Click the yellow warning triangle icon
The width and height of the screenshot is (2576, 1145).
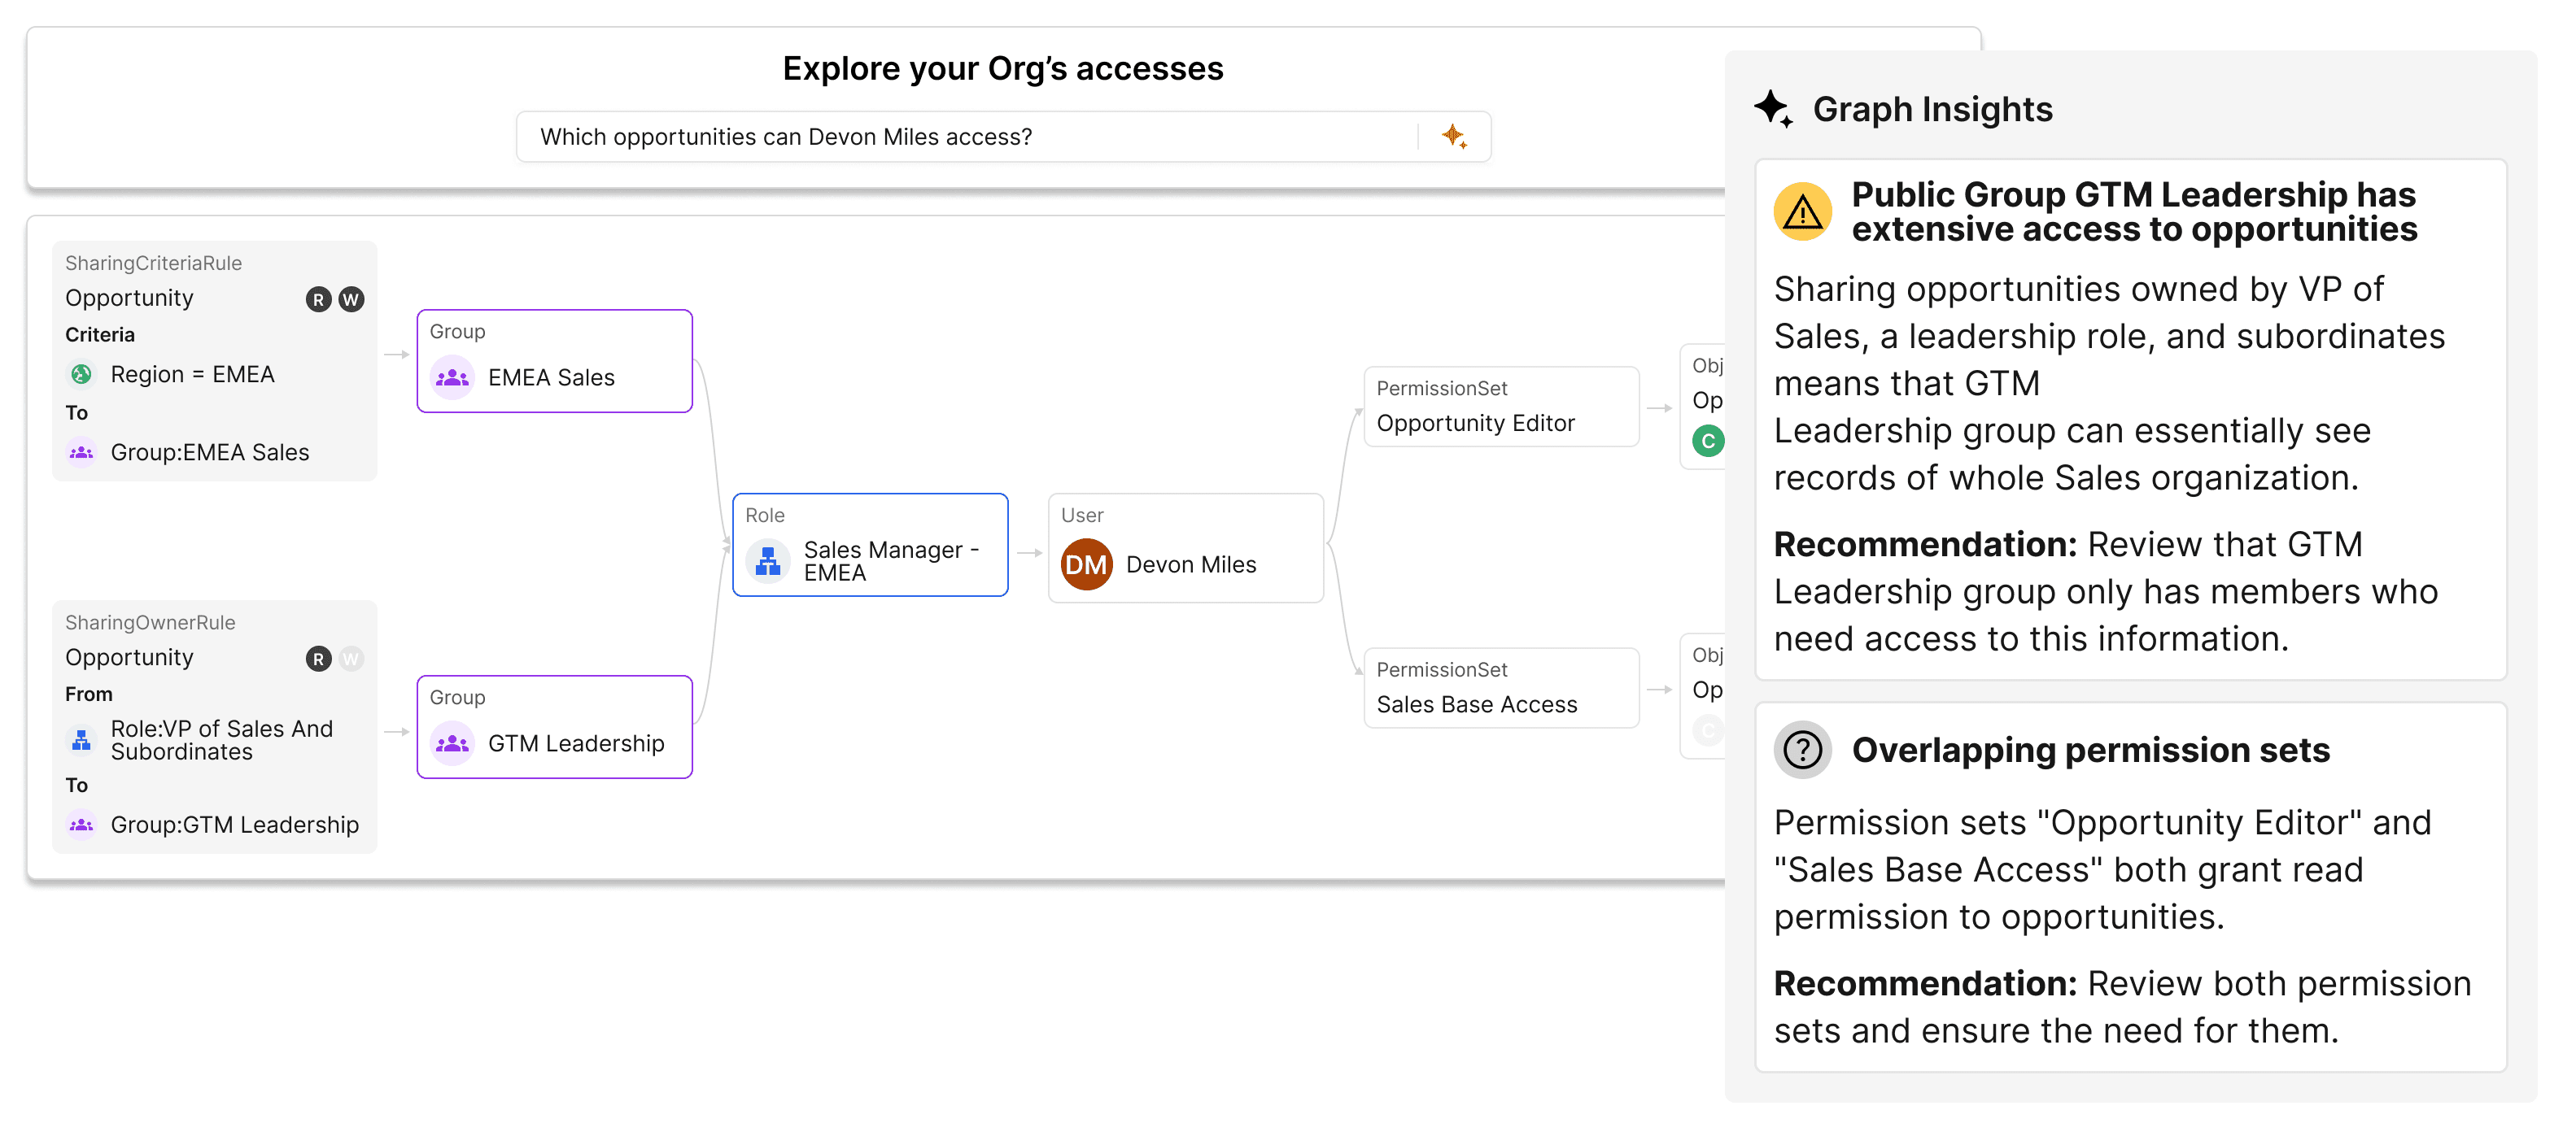[1802, 211]
